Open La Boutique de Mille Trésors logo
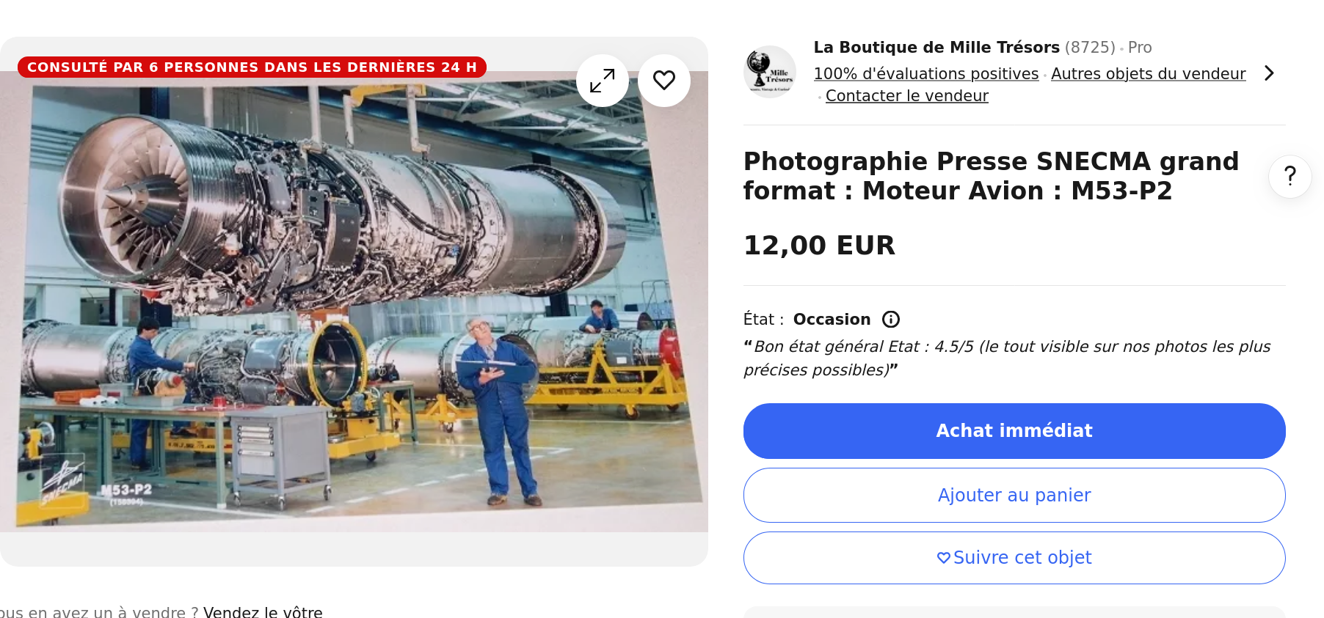The height and width of the screenshot is (618, 1324). coord(770,72)
